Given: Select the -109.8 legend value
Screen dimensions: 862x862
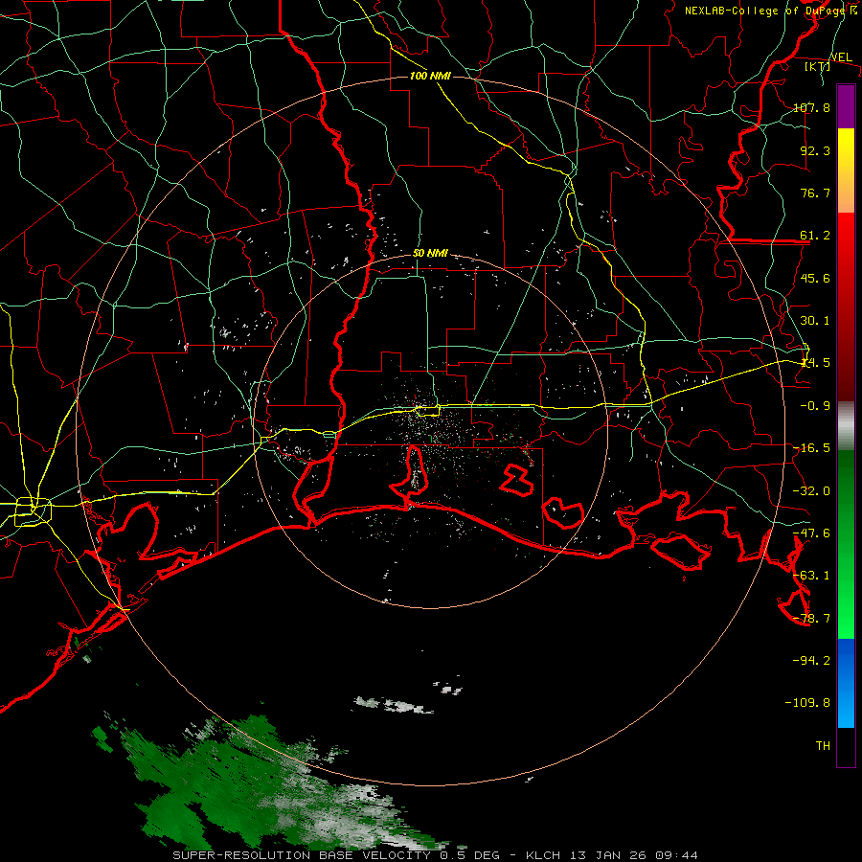Looking at the screenshot, I should (807, 703).
